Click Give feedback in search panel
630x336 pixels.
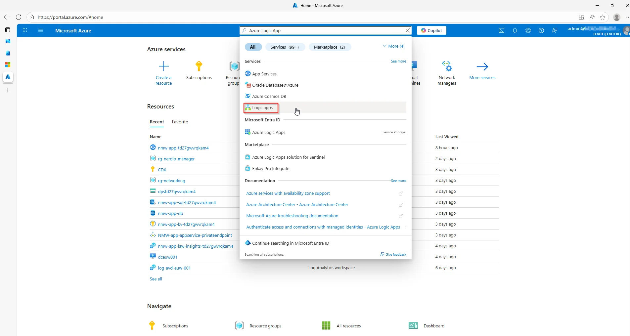coord(393,254)
